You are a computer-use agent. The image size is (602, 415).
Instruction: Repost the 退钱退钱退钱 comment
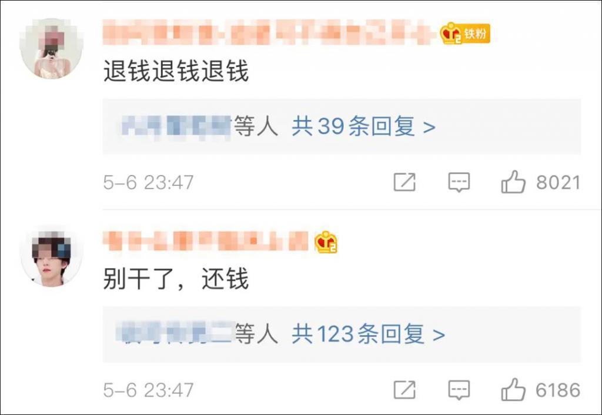click(404, 182)
